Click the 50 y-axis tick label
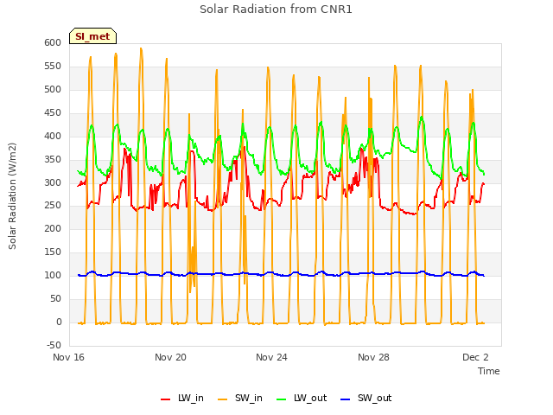This screenshot has width=553, height=415. 55,298
